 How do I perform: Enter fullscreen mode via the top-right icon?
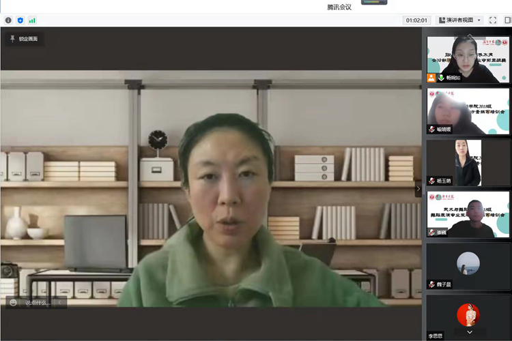coord(493,20)
